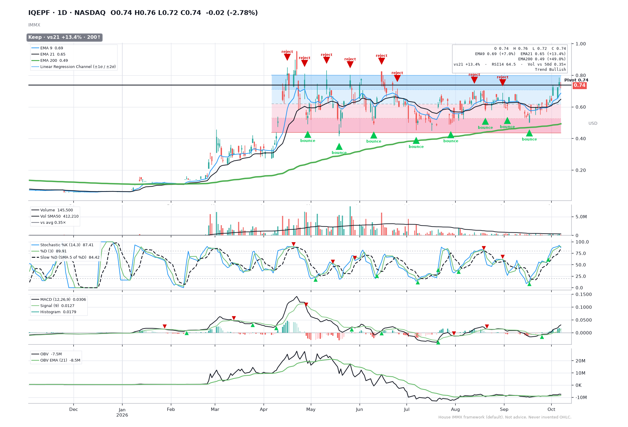
Task: Click the Jun label on the time axis
Action: 359,409
